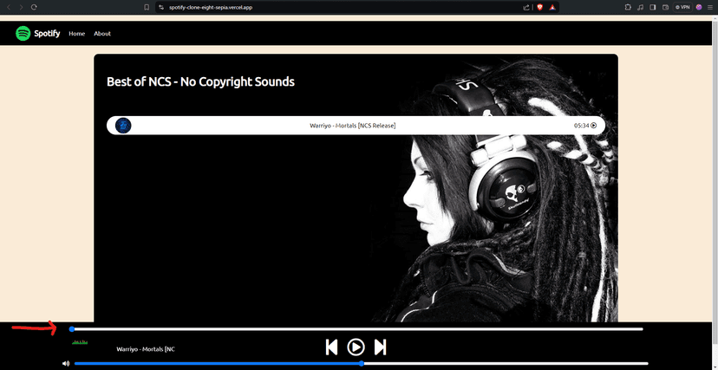Viewport: 718px width, 370px height.
Task: Open the About nav item
Action: 102,34
